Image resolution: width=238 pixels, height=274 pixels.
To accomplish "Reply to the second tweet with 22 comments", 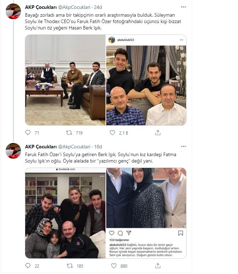I will (28, 265).
